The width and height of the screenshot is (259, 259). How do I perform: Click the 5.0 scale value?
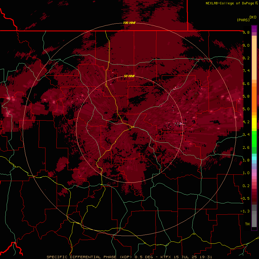pyautogui.click(x=246, y=109)
